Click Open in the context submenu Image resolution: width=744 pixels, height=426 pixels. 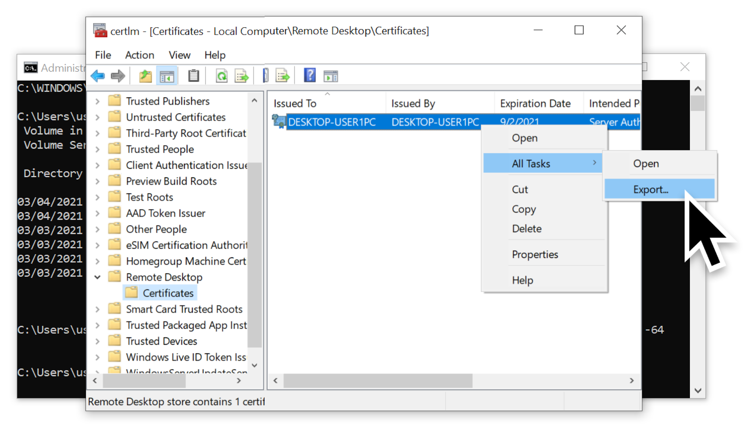coord(646,163)
